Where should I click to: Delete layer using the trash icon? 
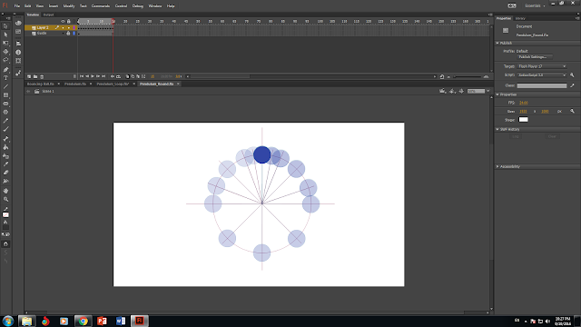click(x=42, y=76)
